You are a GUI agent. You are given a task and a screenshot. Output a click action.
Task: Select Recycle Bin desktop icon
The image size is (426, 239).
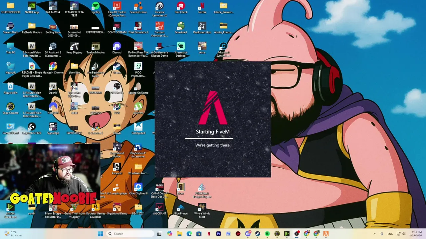pyautogui.click(x=10, y=88)
